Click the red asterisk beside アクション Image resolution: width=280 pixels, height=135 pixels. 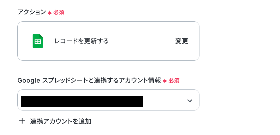coord(50,13)
